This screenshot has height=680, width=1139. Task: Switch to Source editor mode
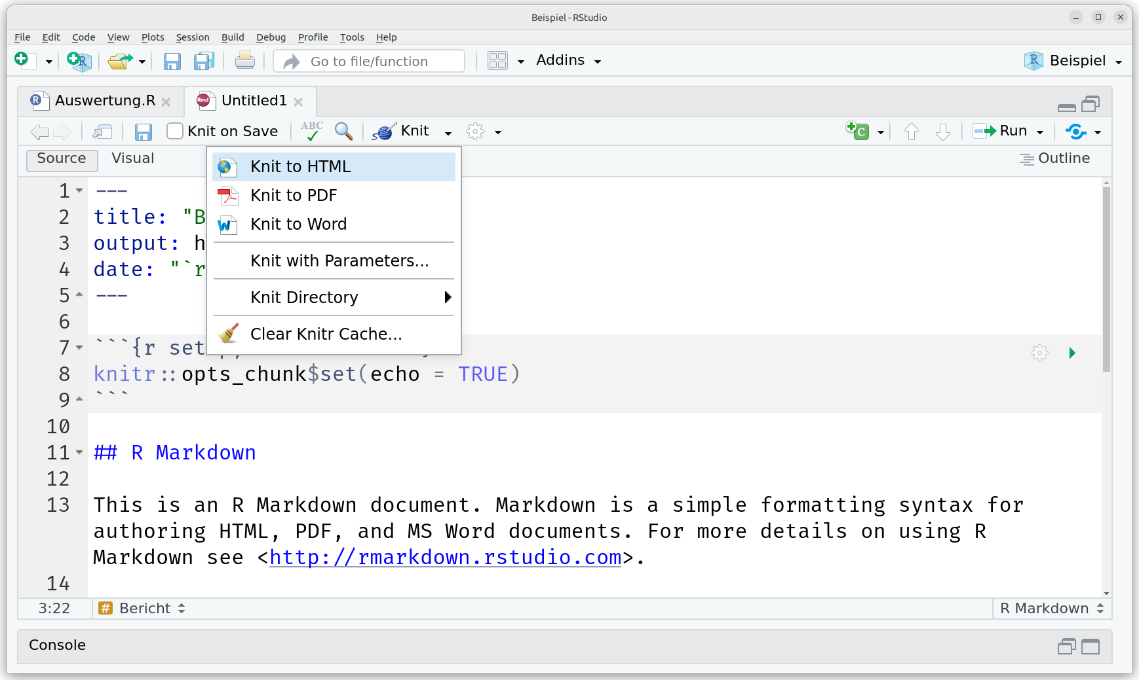tap(62, 159)
